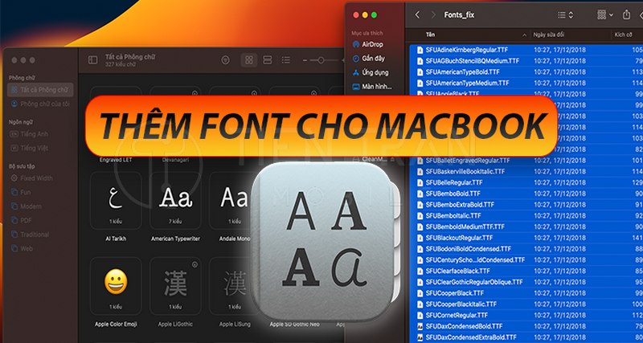The image size is (643, 343).
Task: Open Finder list view options dropdown
Action: 565,14
